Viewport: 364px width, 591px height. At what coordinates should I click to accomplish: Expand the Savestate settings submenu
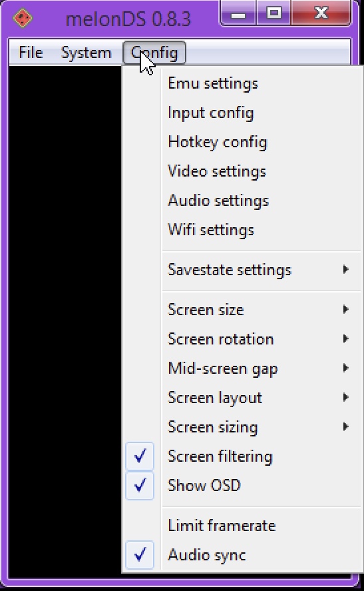click(x=243, y=270)
